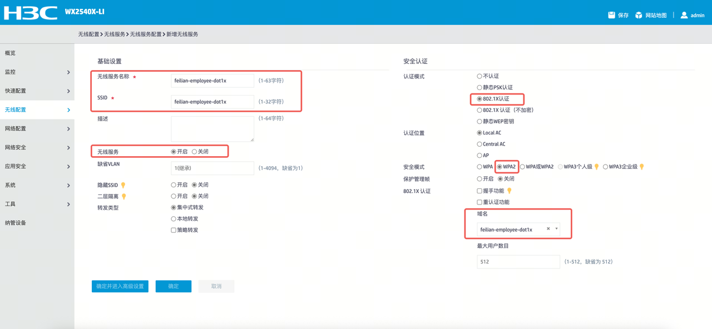
Task: Turn 无线服务 to 关闭
Action: tap(194, 152)
